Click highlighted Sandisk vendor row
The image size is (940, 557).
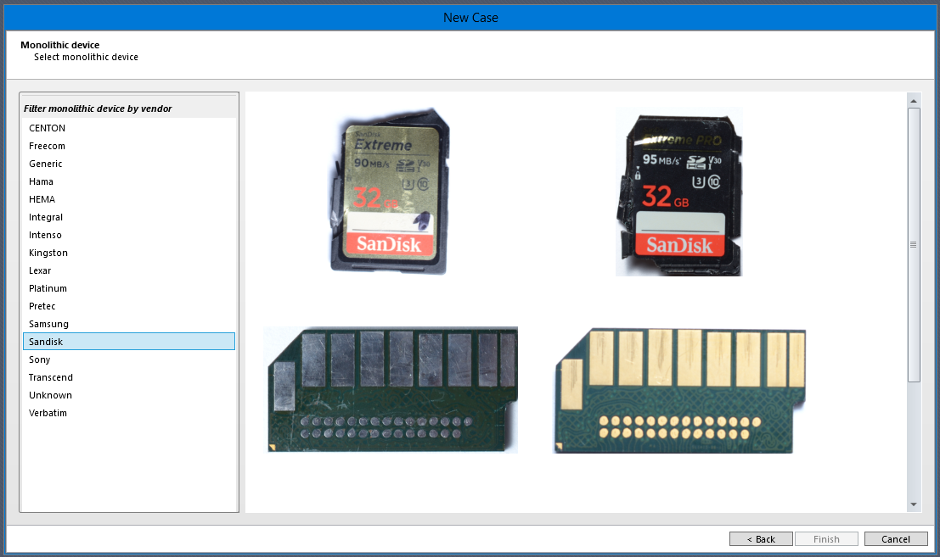[x=129, y=342]
